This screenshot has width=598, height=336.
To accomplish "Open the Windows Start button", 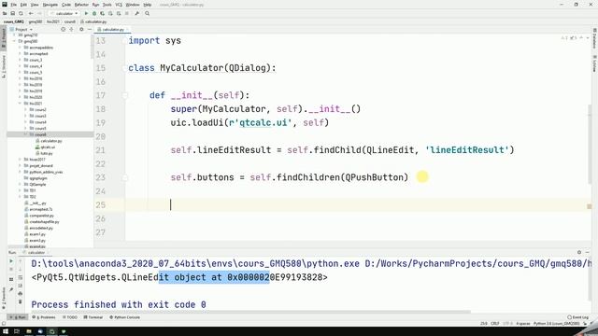I will [6, 331].
